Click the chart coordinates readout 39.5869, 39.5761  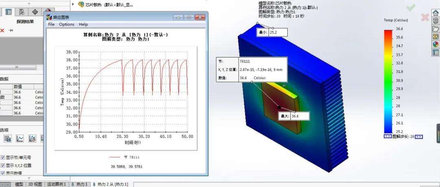[x=127, y=167]
